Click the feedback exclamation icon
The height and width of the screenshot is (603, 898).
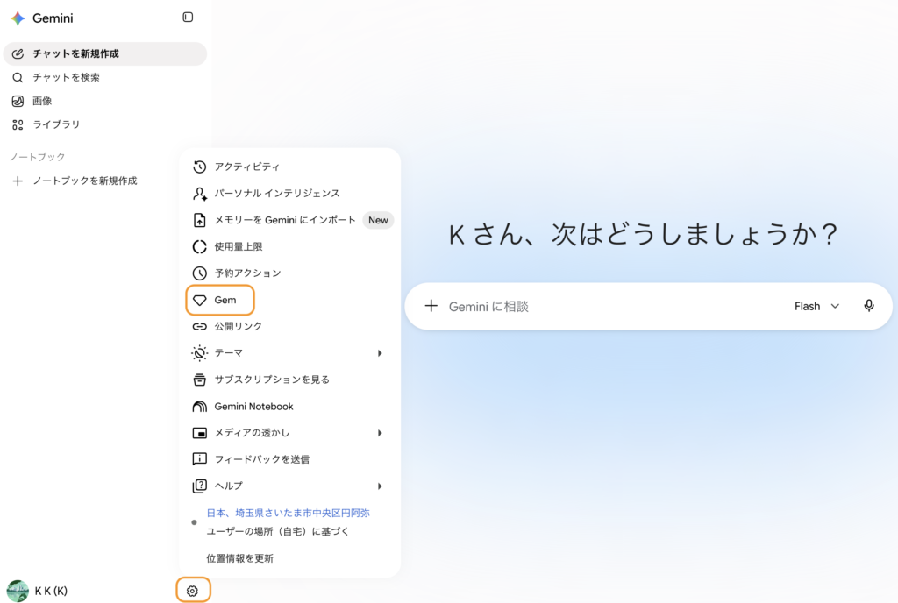pyautogui.click(x=199, y=459)
